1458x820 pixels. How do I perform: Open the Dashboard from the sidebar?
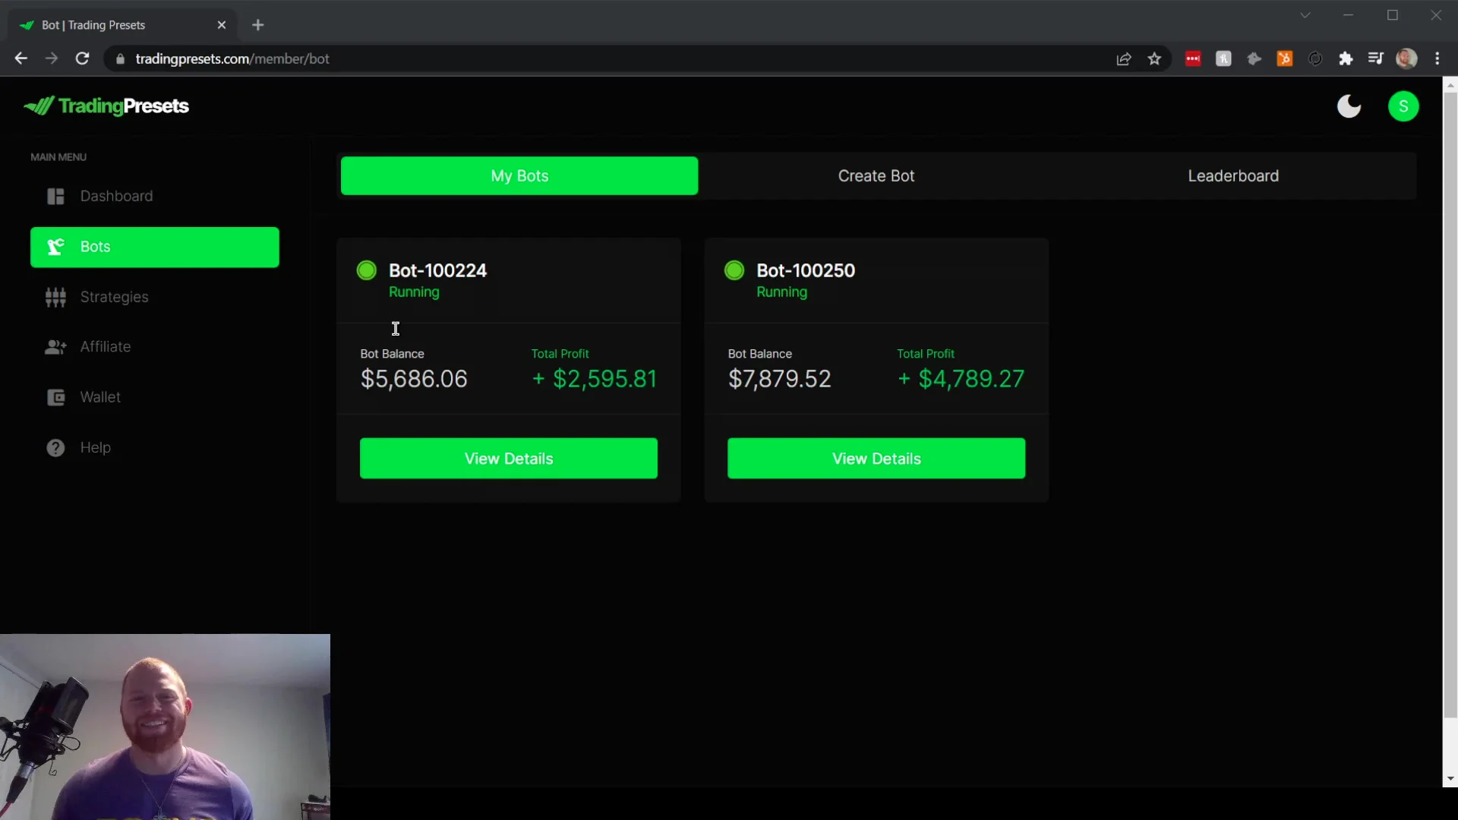[x=55, y=196]
